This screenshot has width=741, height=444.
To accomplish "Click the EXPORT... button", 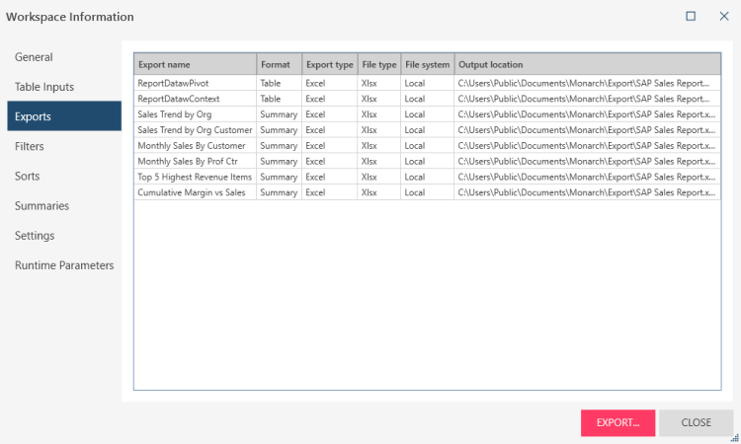I will tap(617, 422).
